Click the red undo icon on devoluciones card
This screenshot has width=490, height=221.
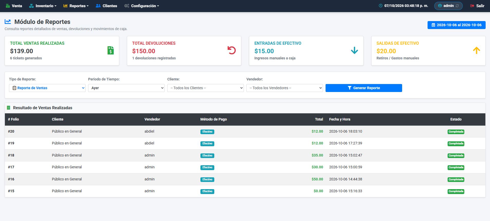232,50
